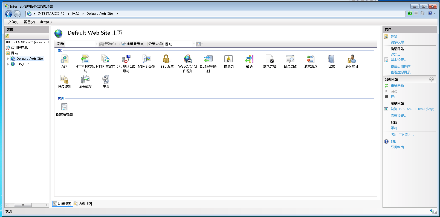Open 授权规则 feature
Image resolution: width=440 pixels, height=217 pixels.
tap(65, 82)
